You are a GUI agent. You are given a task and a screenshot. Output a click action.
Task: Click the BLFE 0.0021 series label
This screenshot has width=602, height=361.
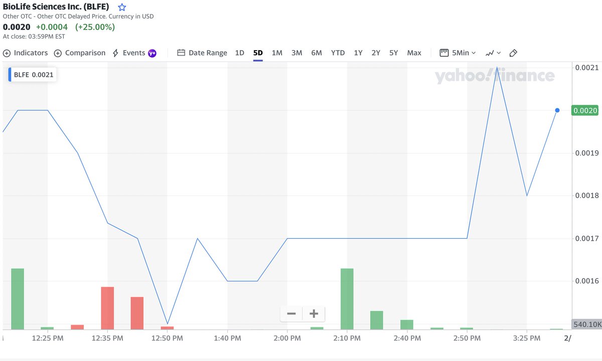point(33,75)
